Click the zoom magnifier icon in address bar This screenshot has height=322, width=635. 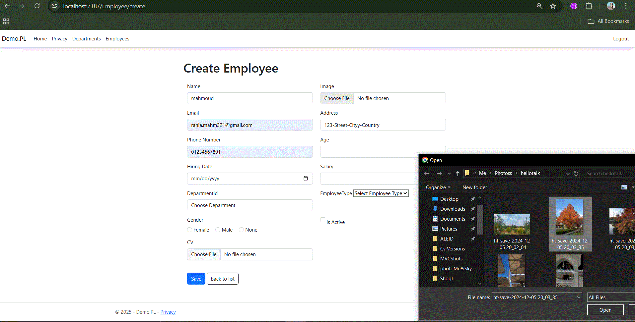click(x=539, y=6)
